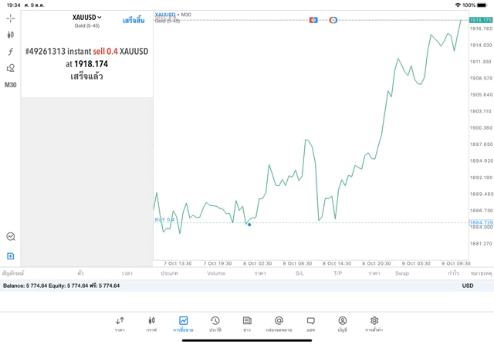Expand the XAUUSD symbol dropdown
The image size is (494, 345).
coord(86,18)
